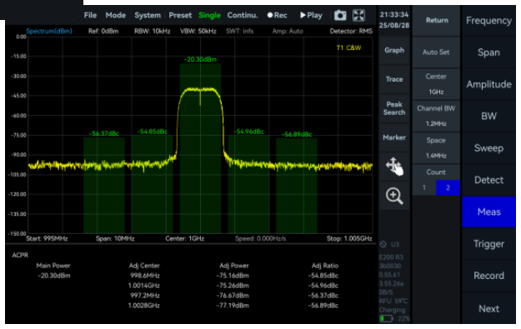Select Single sweep mode
The image size is (521, 329).
(210, 15)
